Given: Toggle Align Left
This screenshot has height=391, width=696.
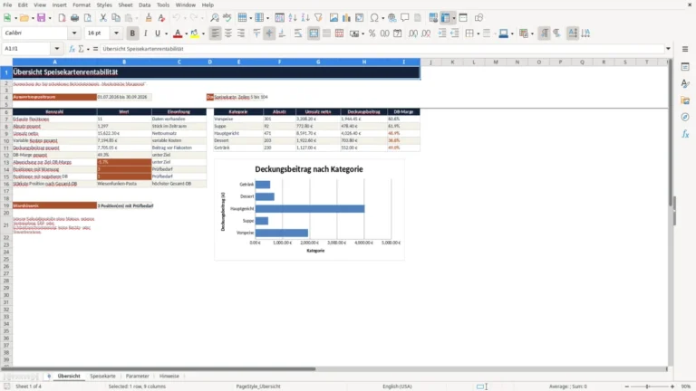Looking at the screenshot, I should coord(216,33).
